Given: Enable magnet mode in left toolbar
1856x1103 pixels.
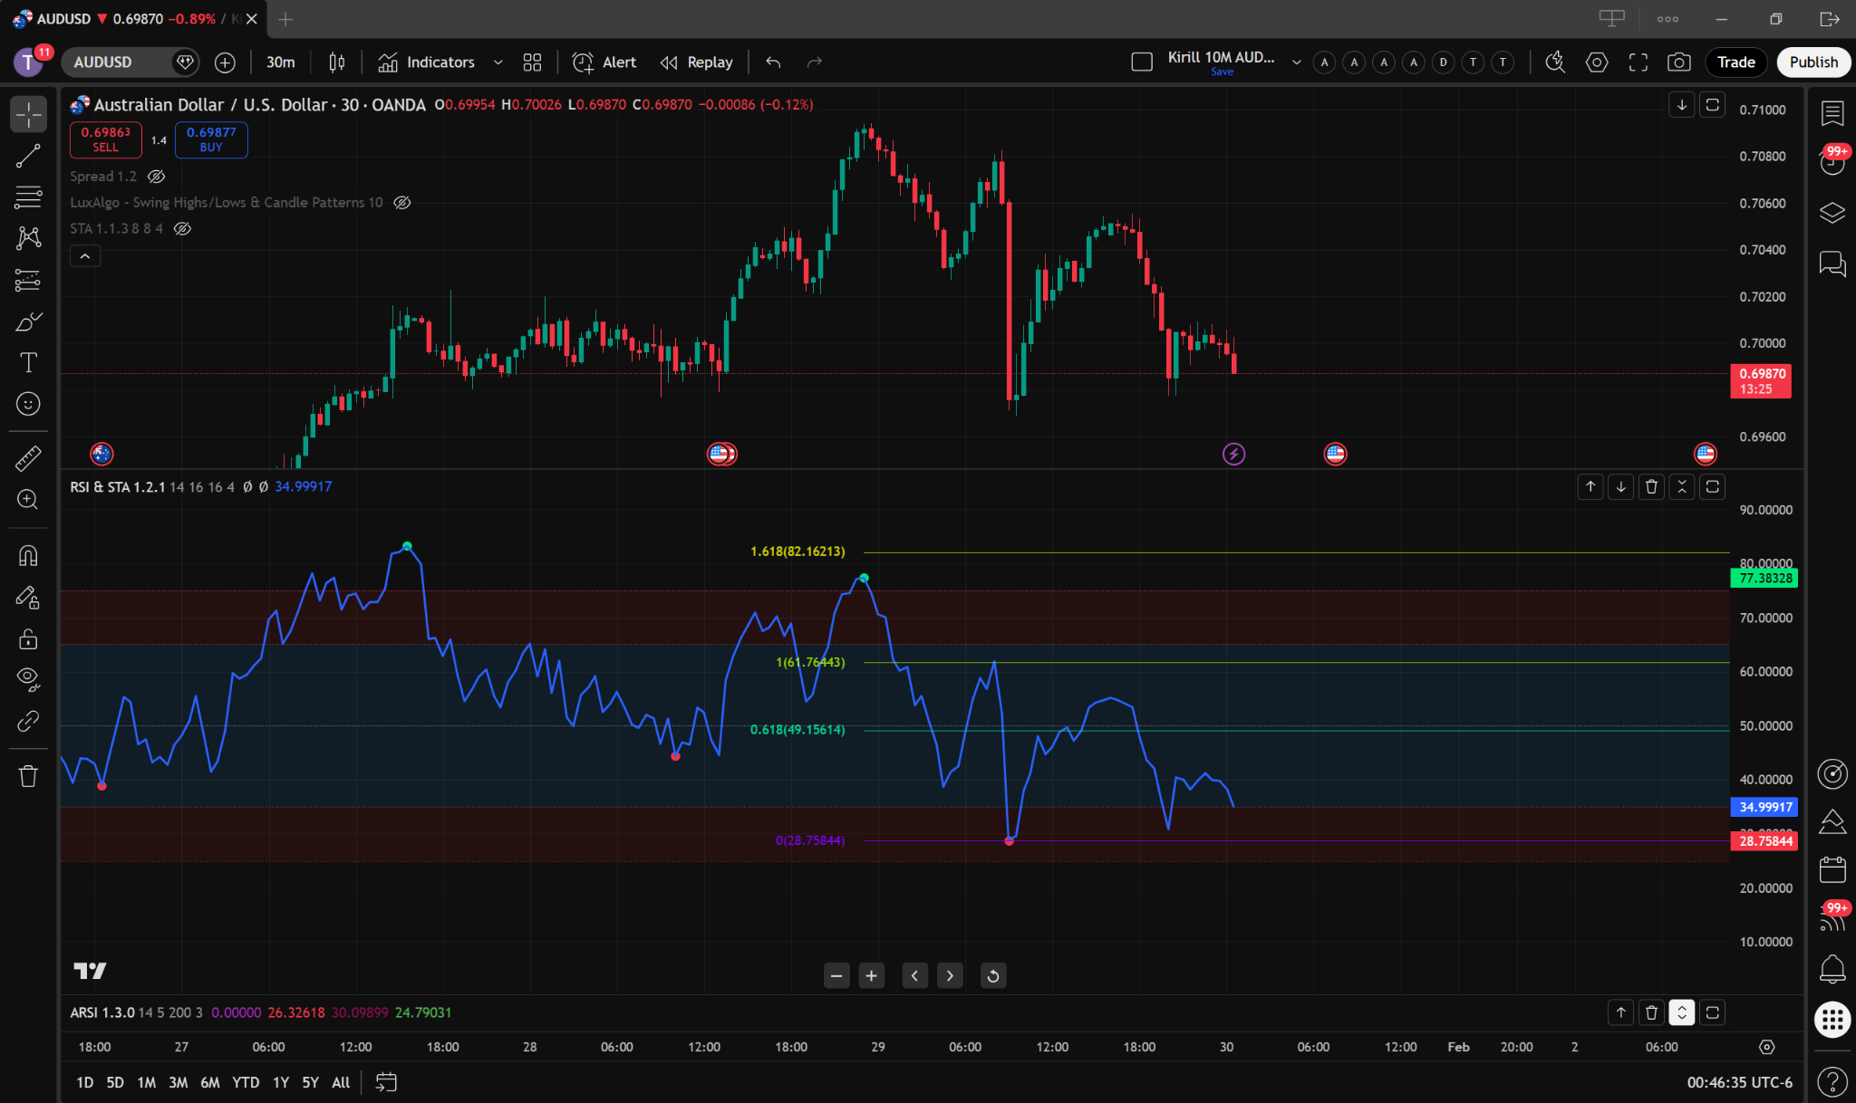Looking at the screenshot, I should click(28, 556).
